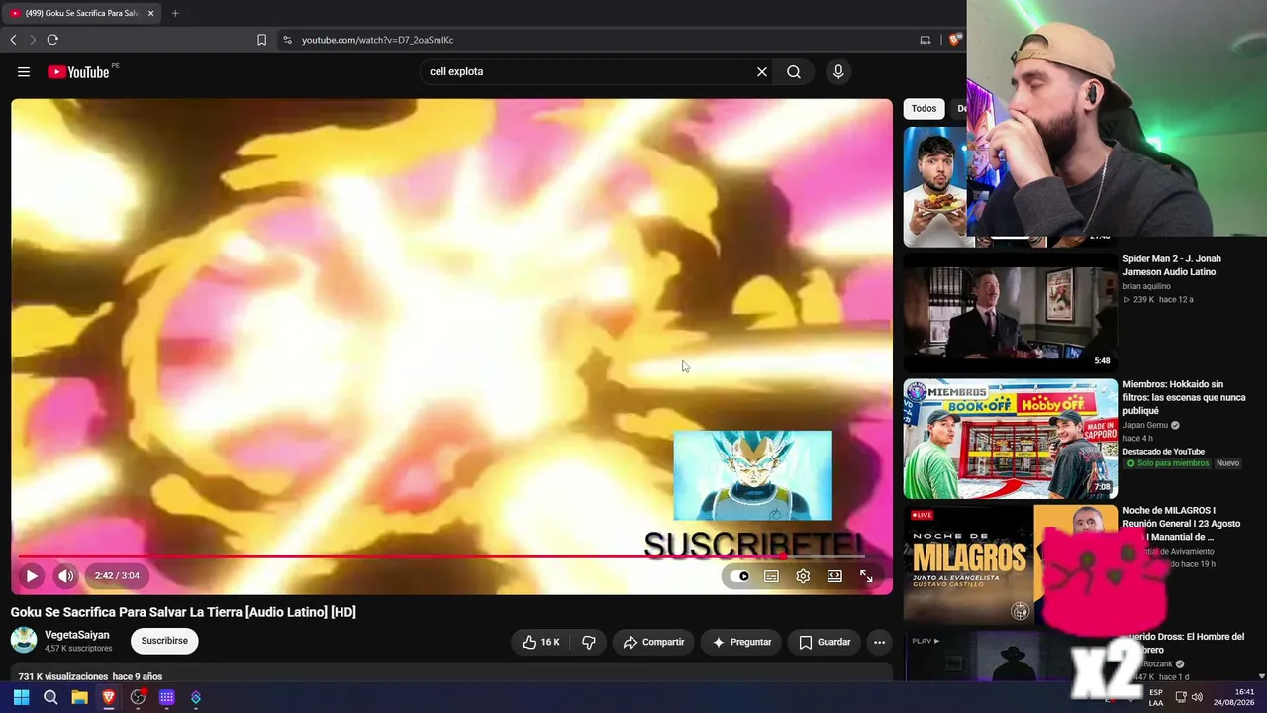
Task: Enter full screen video mode
Action: [x=866, y=576]
